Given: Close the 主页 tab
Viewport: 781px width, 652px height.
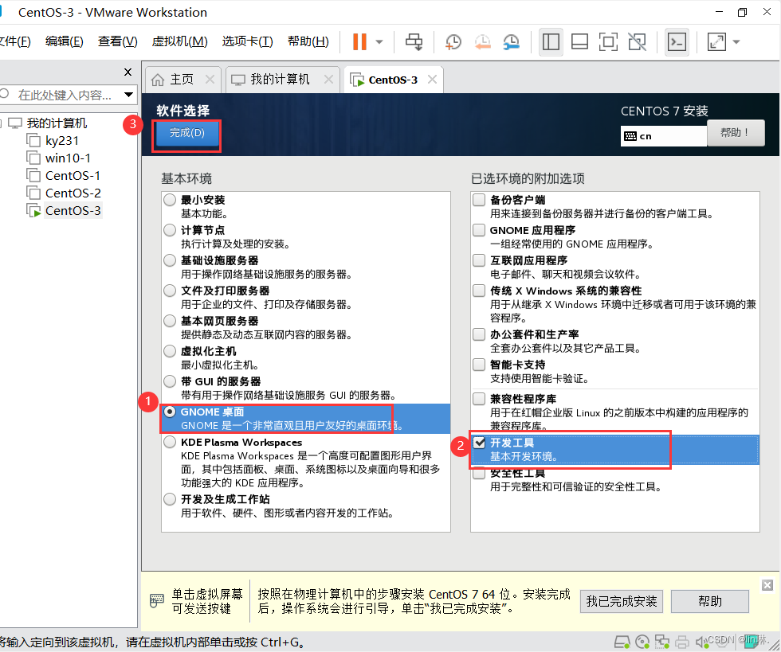Looking at the screenshot, I should pos(210,79).
